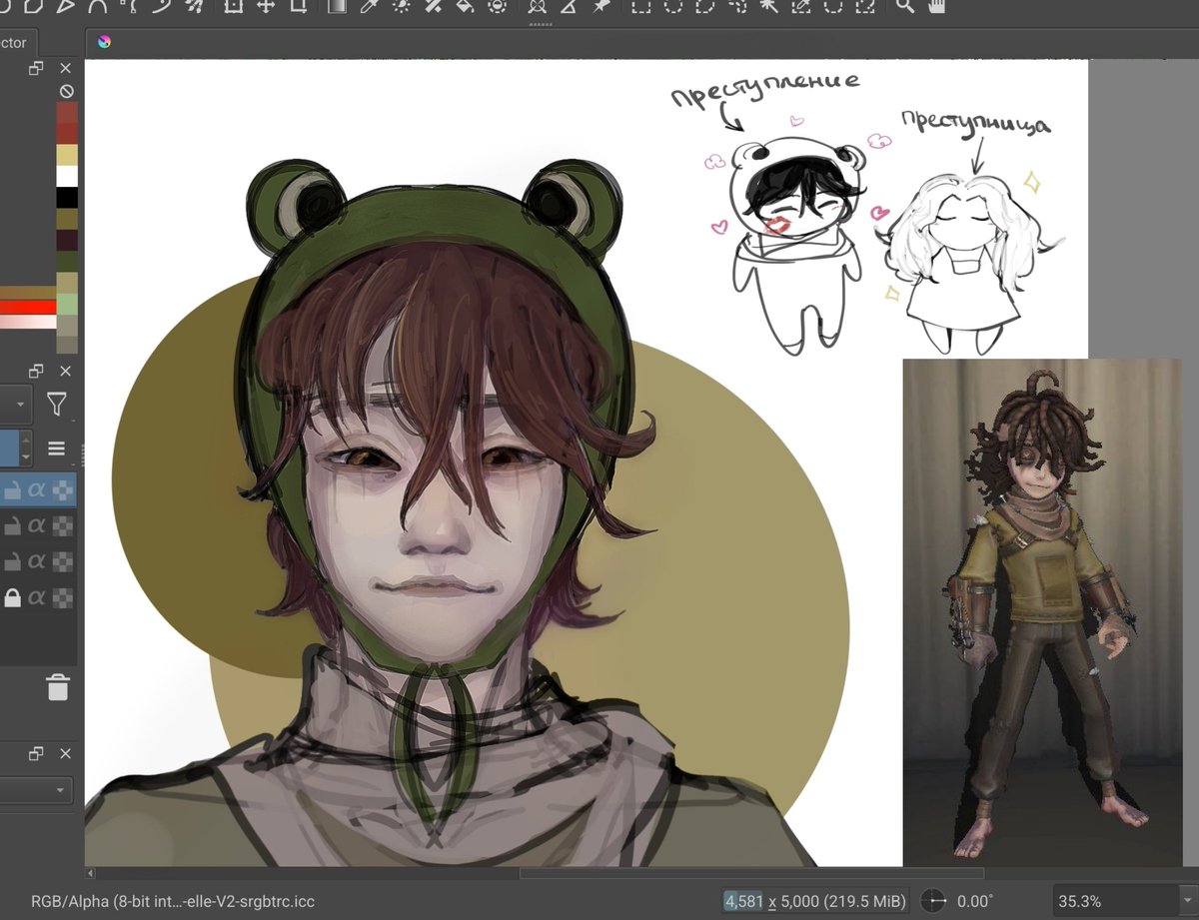Select the Move tool

pyautogui.click(x=266, y=6)
